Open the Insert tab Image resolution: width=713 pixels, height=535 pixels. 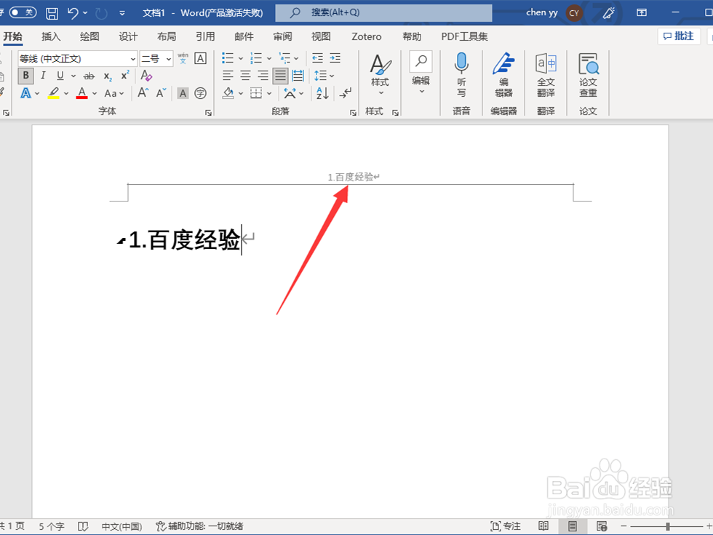pyautogui.click(x=51, y=36)
